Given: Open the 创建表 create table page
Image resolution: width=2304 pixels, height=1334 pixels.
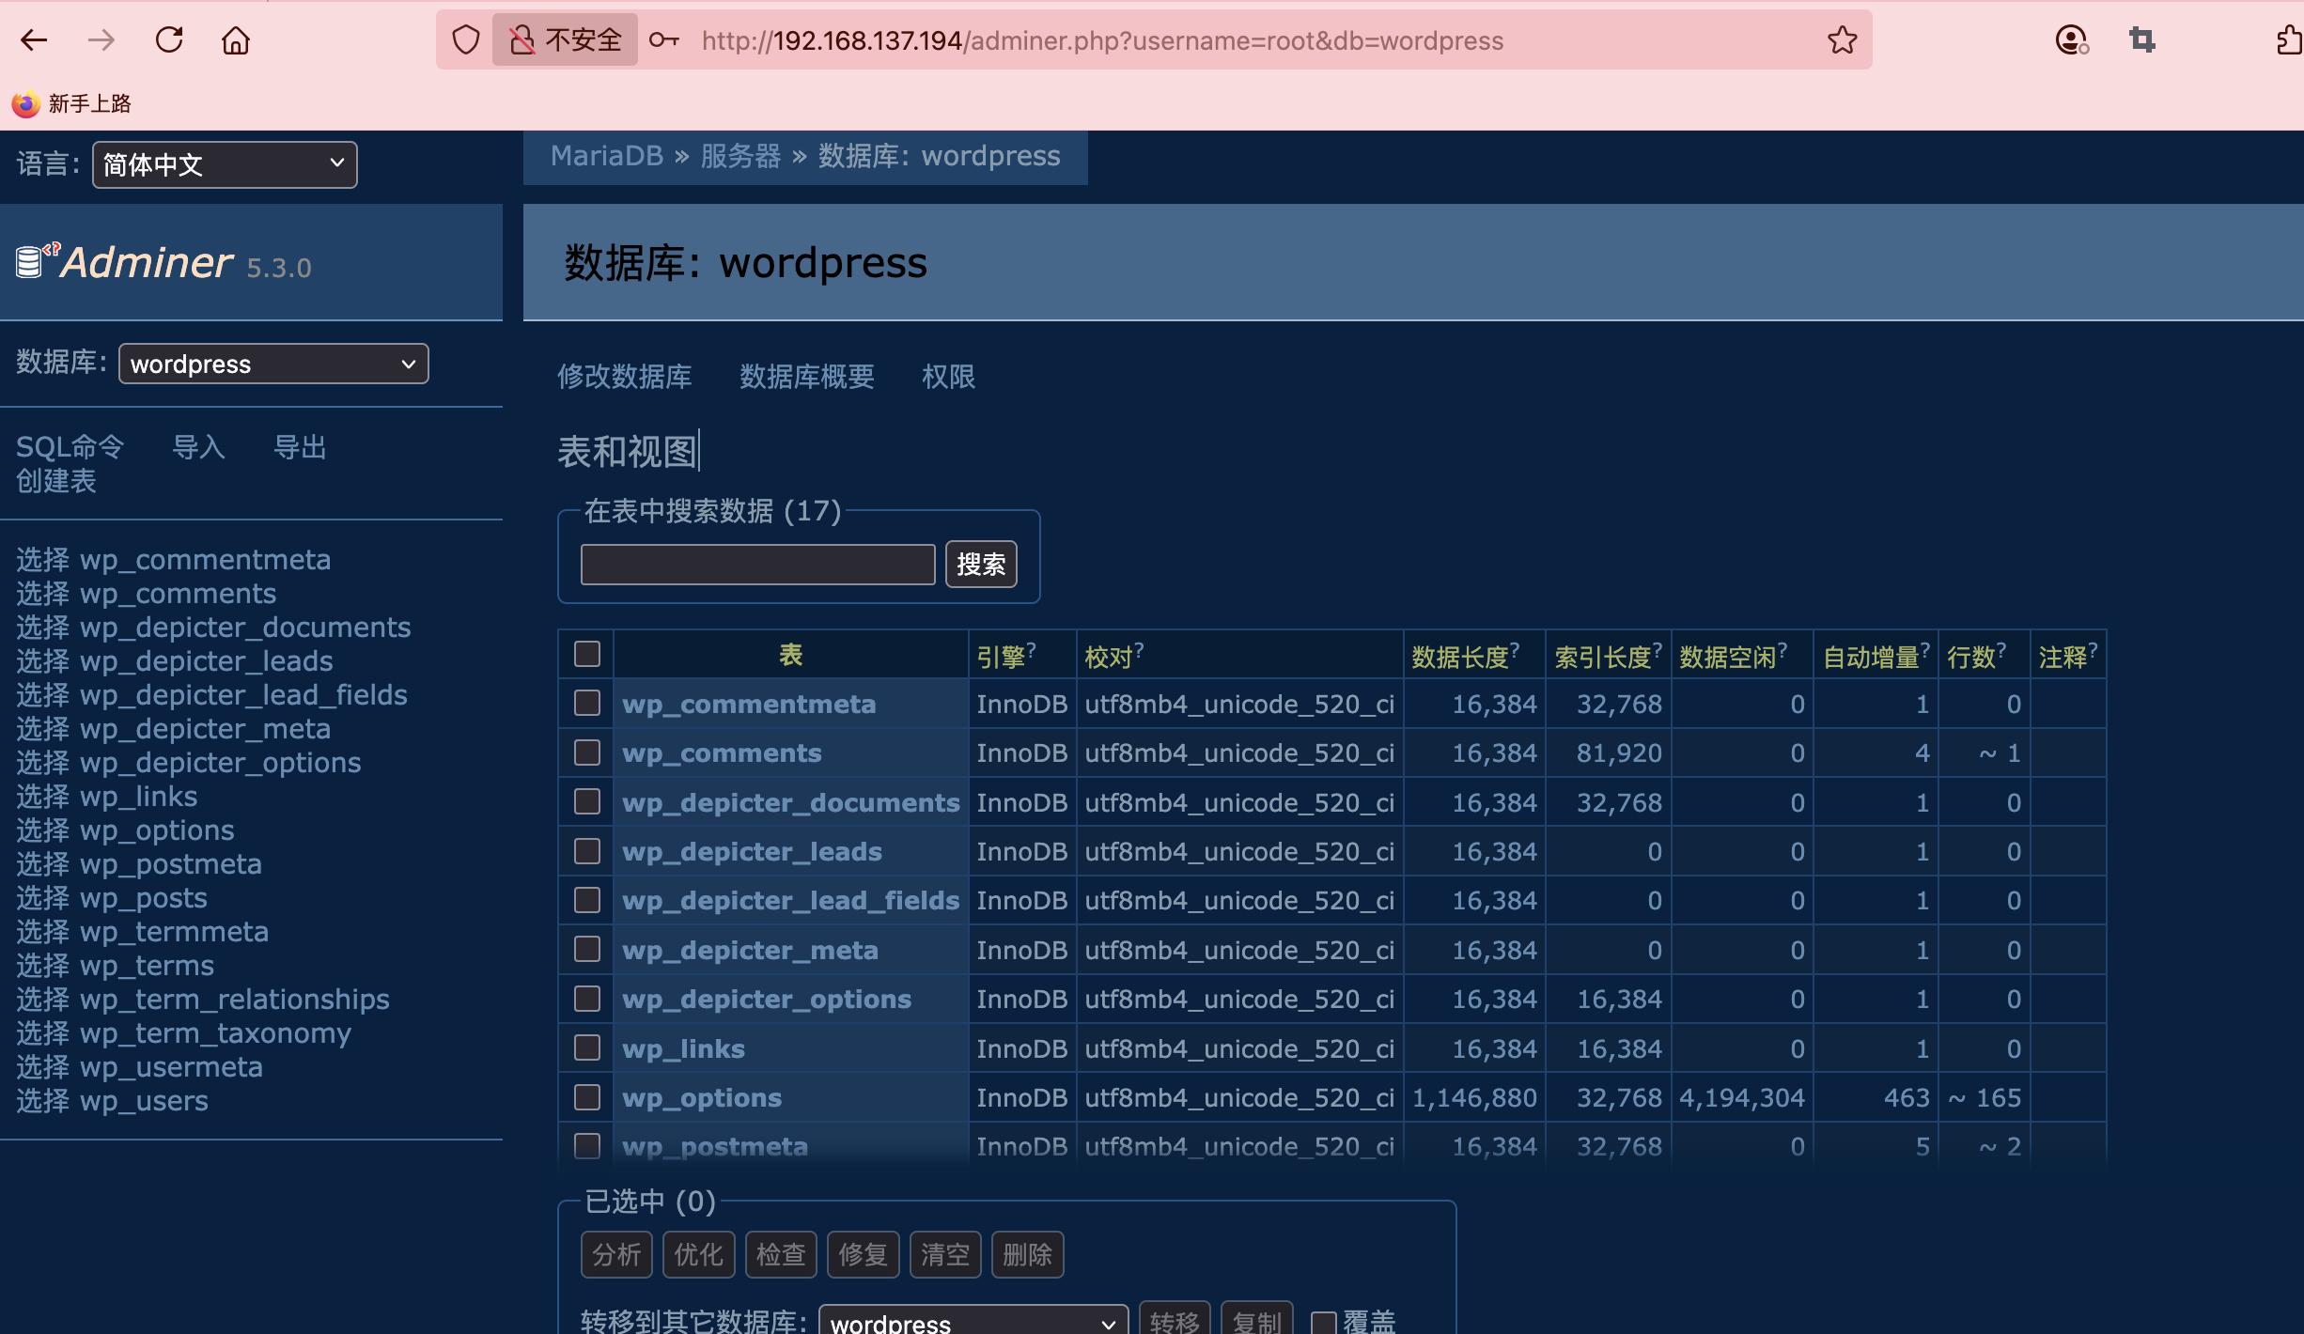Looking at the screenshot, I should pos(56,481).
